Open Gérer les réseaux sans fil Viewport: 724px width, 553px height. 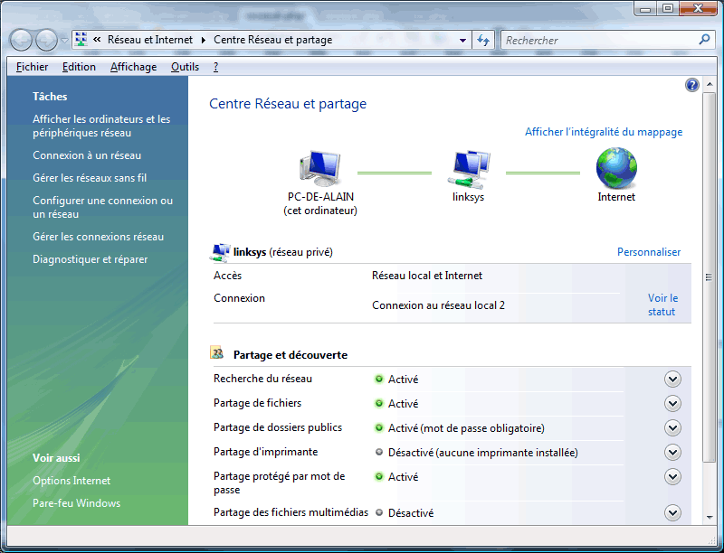(x=90, y=178)
